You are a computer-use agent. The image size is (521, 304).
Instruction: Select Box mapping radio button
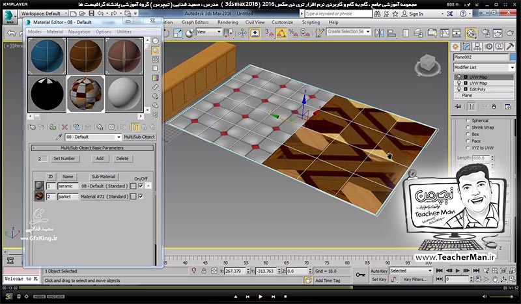(x=468, y=134)
